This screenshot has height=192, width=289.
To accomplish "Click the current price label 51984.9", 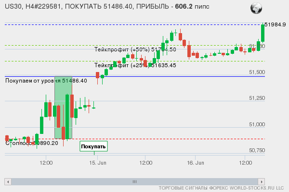I will pyautogui.click(x=275, y=24).
